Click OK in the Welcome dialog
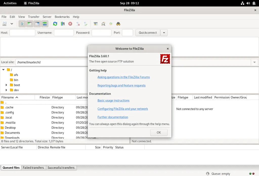The width and height of the screenshot is (259, 176). (159, 132)
